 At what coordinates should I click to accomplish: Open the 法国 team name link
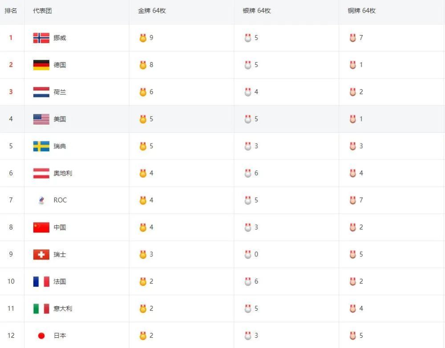(60, 281)
